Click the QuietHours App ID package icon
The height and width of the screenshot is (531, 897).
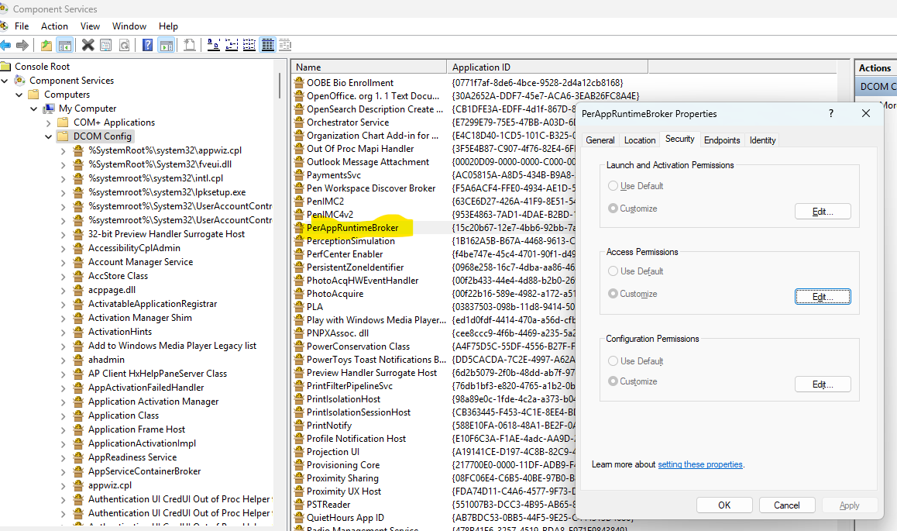(299, 517)
